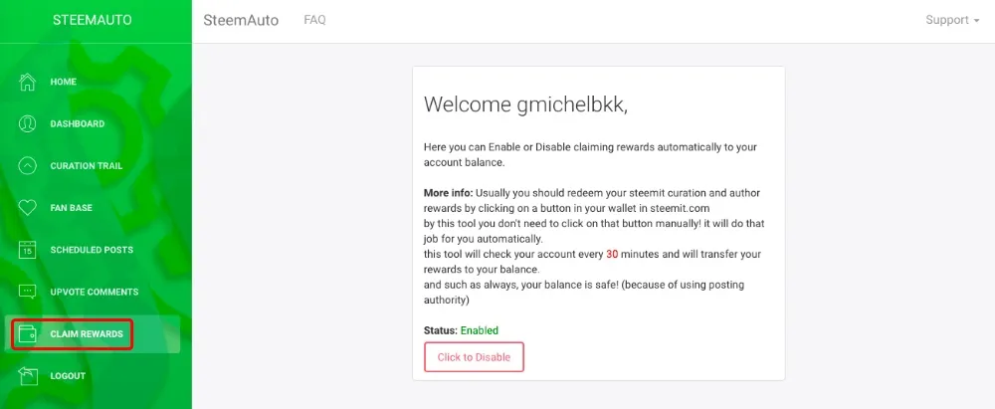Click the Fan Base heart icon
Screen dimensions: 995x409
point(28,208)
